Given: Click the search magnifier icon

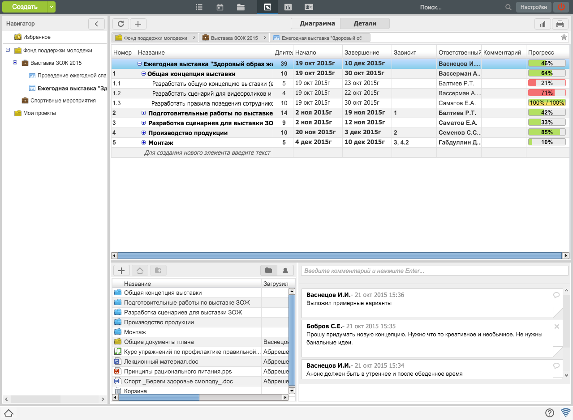Looking at the screenshot, I should pyautogui.click(x=508, y=7).
